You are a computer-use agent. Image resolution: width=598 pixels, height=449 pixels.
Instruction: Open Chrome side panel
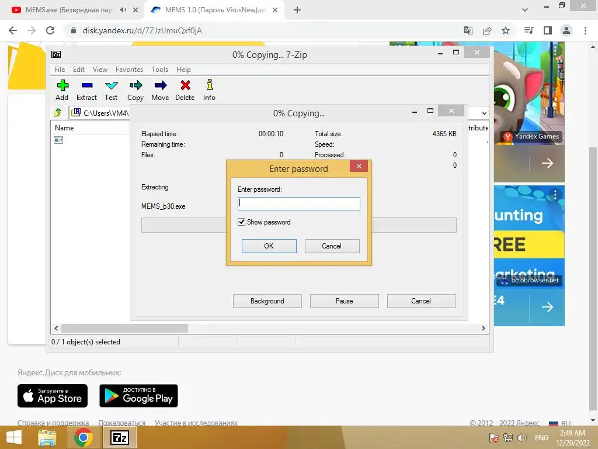pyautogui.click(x=548, y=30)
